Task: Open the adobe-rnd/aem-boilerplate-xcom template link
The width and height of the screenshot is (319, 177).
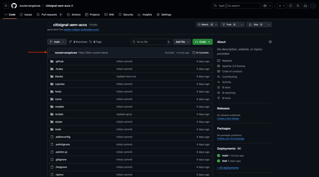Action: 81,30
